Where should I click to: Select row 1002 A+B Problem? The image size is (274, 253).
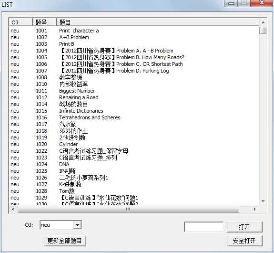pyautogui.click(x=134, y=37)
